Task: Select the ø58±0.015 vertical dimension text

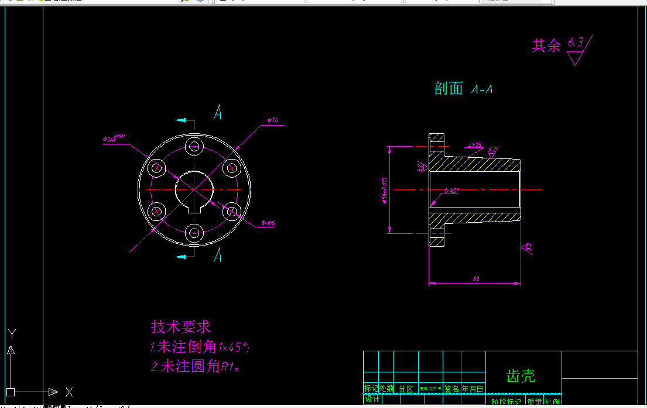Action: (385, 191)
